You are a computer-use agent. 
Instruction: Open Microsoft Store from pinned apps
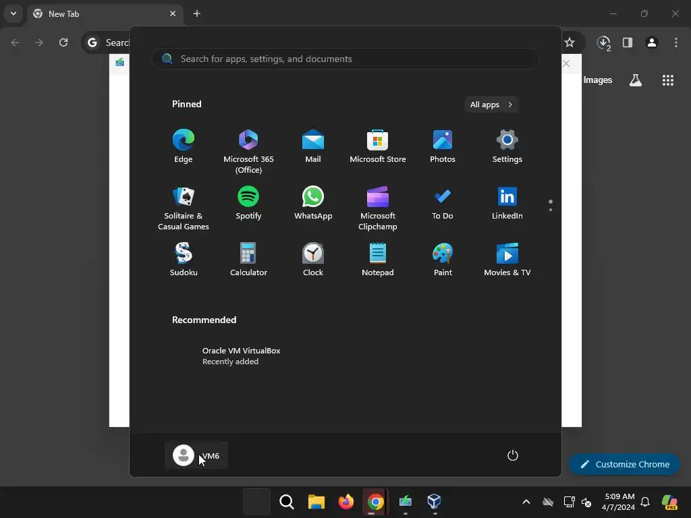click(x=378, y=146)
